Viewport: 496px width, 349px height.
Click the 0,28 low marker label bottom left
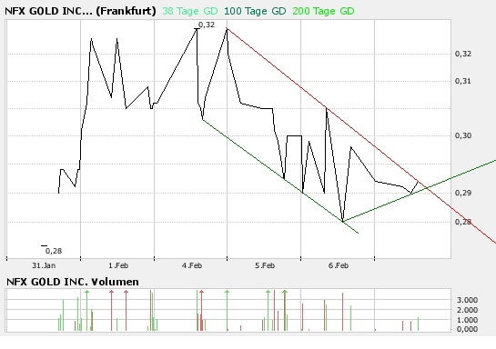point(54,251)
